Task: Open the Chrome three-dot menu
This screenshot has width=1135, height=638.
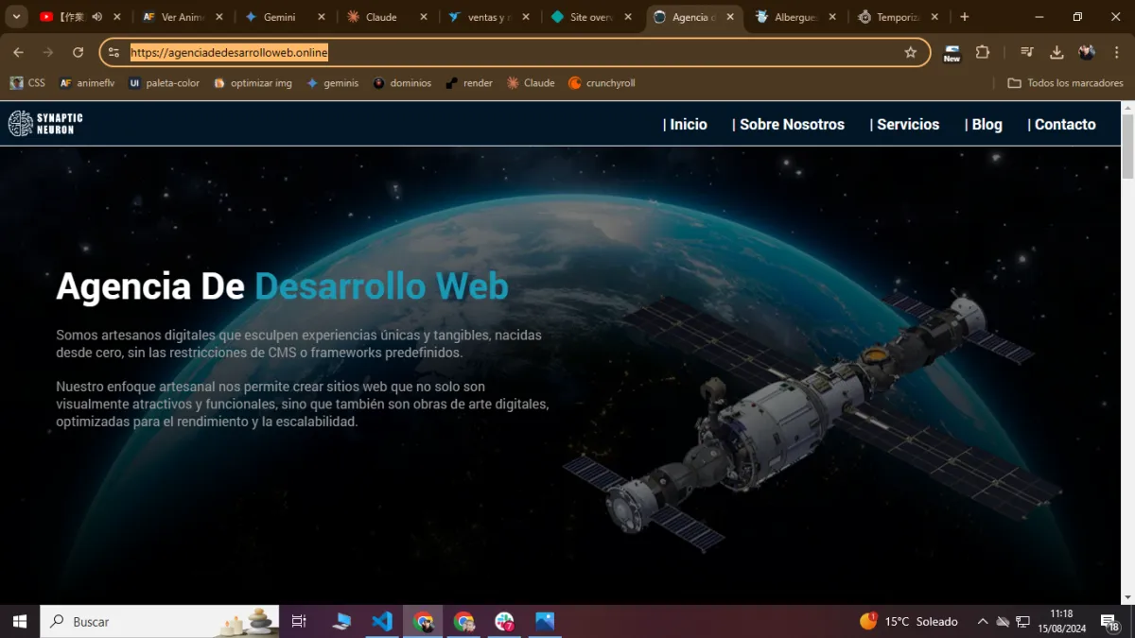Action: pos(1116,53)
